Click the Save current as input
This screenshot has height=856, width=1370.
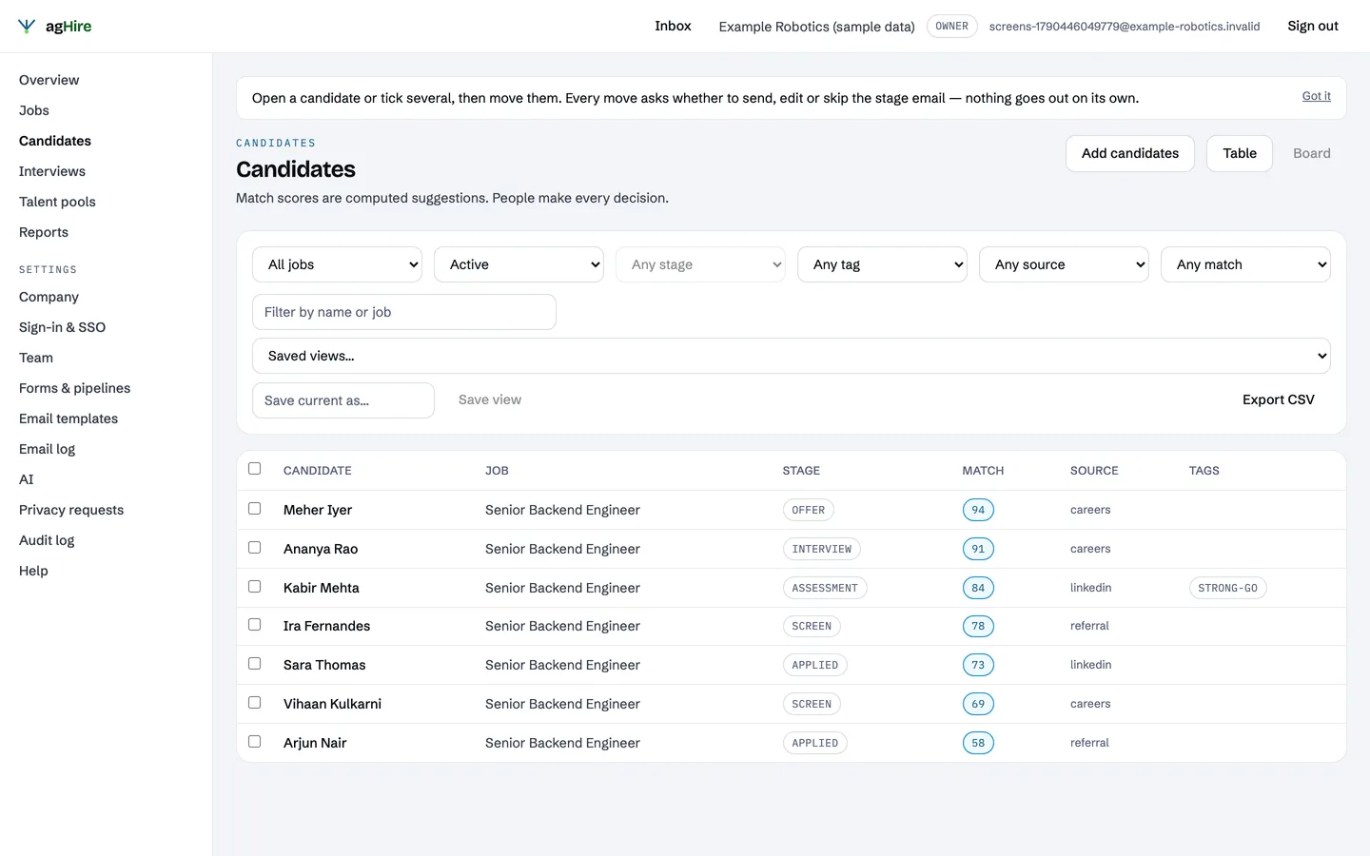click(343, 400)
